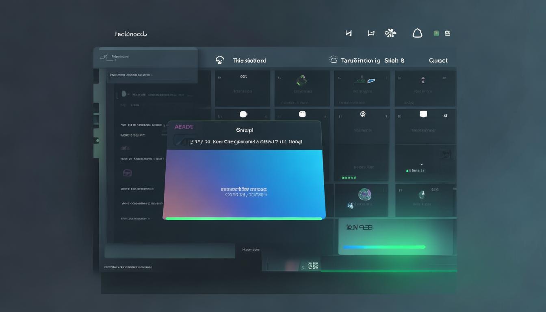Click the small green square icon at top right
The image size is (546, 312).
[436, 33]
